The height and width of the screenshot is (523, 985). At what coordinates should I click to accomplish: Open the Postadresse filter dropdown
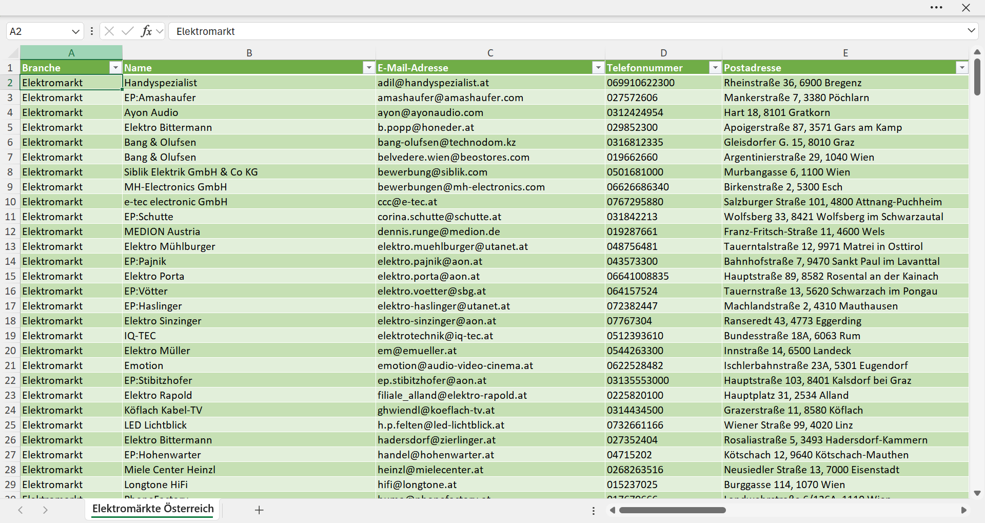tap(962, 68)
